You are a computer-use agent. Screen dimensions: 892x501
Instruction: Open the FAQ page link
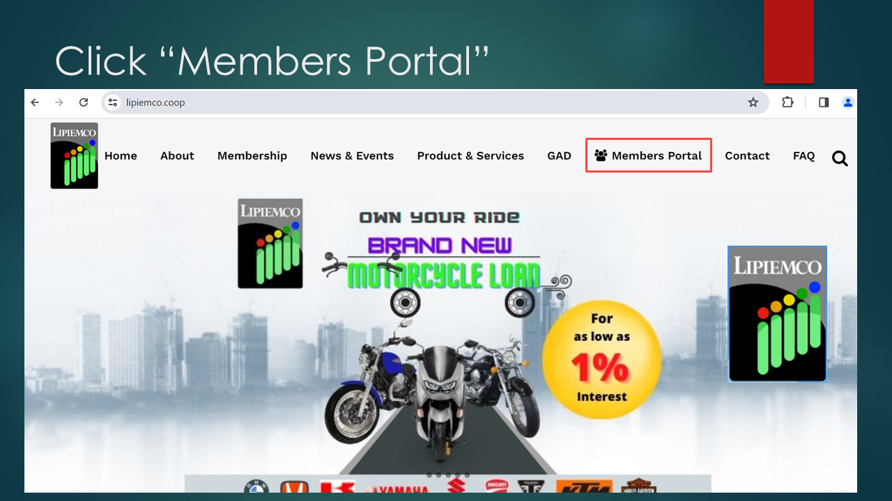(x=803, y=156)
